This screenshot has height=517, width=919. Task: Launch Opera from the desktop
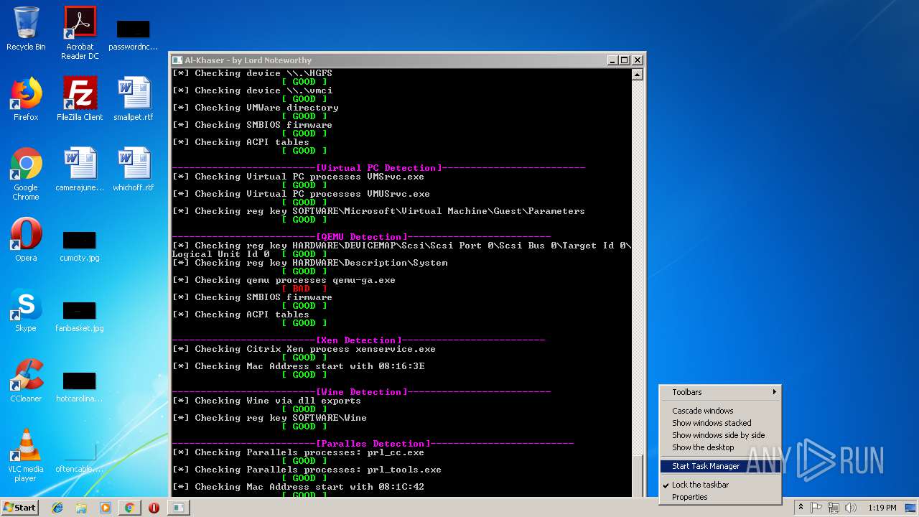coord(26,240)
